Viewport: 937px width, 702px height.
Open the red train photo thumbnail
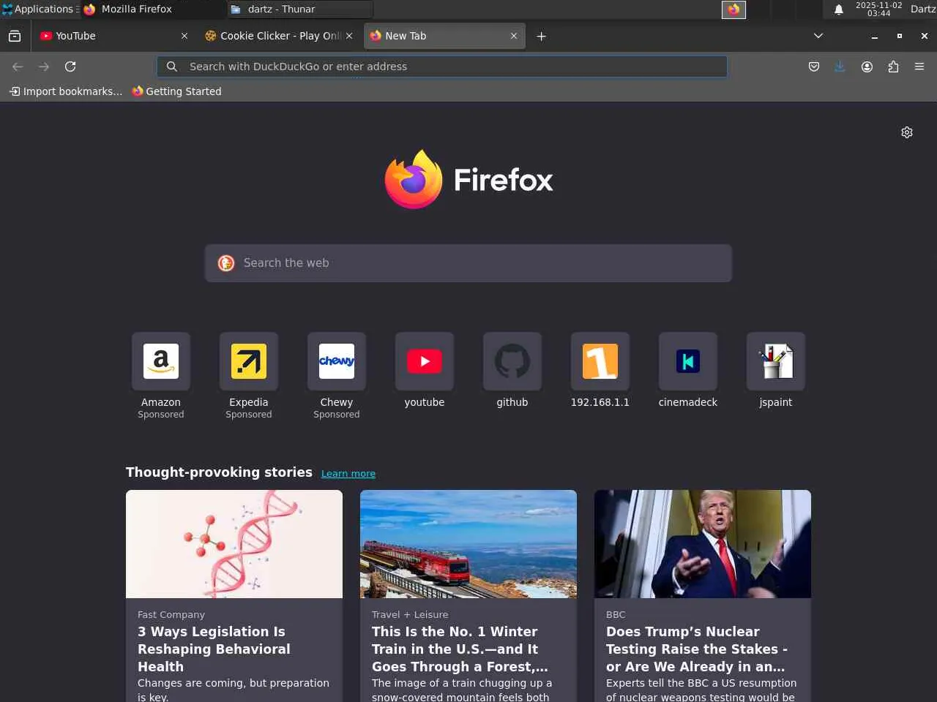coord(468,544)
